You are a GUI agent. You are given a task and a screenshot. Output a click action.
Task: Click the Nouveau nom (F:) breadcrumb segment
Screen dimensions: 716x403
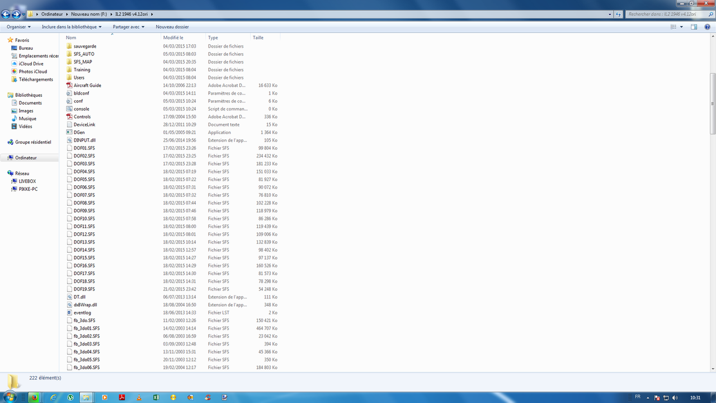coord(89,14)
